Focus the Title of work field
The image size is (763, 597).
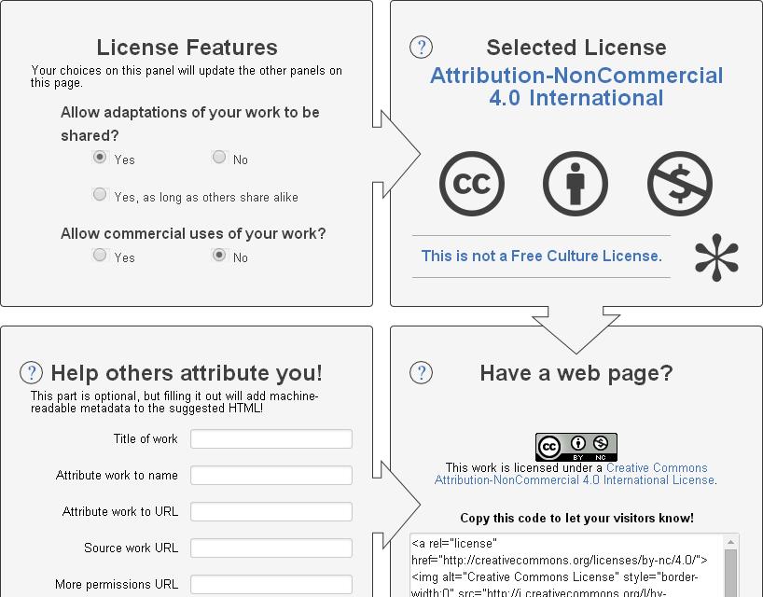pyautogui.click(x=271, y=438)
